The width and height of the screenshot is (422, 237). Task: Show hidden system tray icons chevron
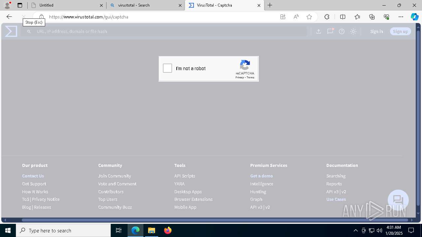click(355, 230)
